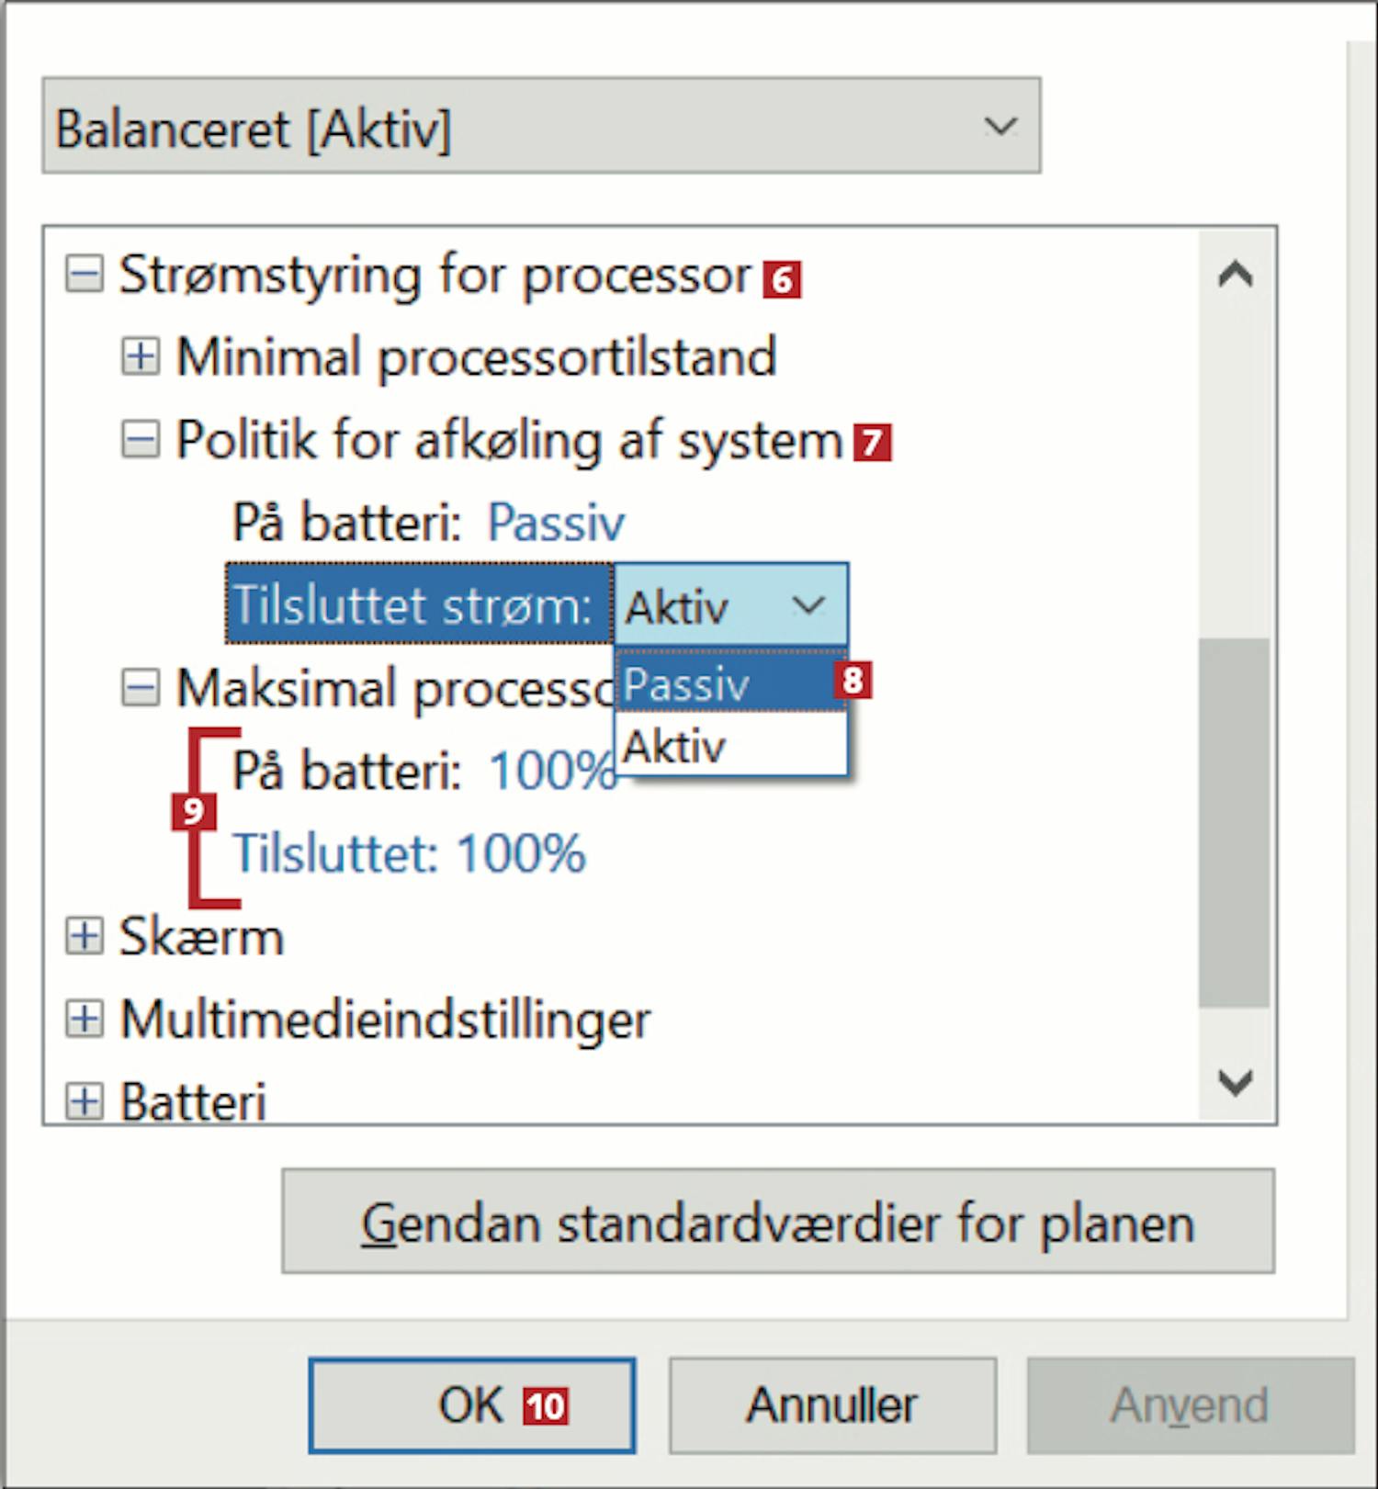This screenshot has height=1489, width=1378.
Task: Click scroll down arrow in settings list
Action: tap(1236, 1082)
